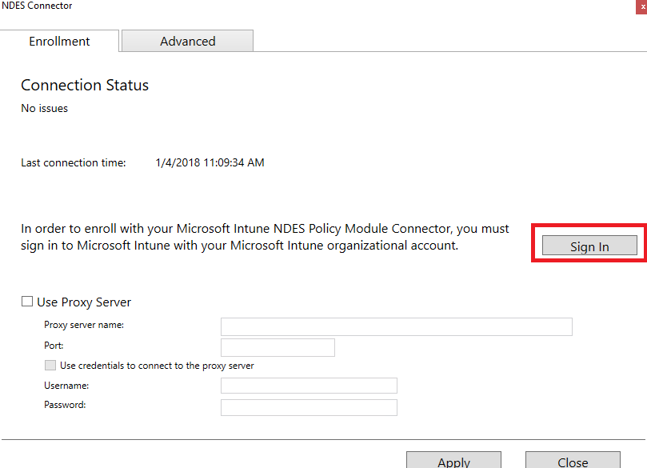Enable the Use Proxy Server checkbox
The image size is (647, 468).
pos(27,302)
